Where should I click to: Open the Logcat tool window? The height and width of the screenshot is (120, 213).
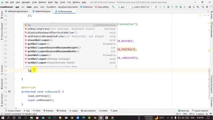74,111
